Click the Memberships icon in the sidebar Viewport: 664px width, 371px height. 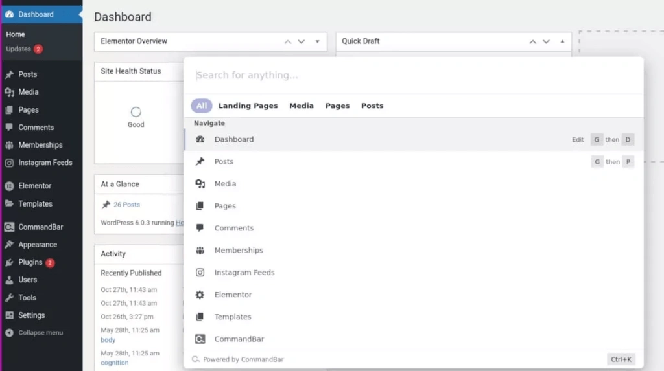9,145
